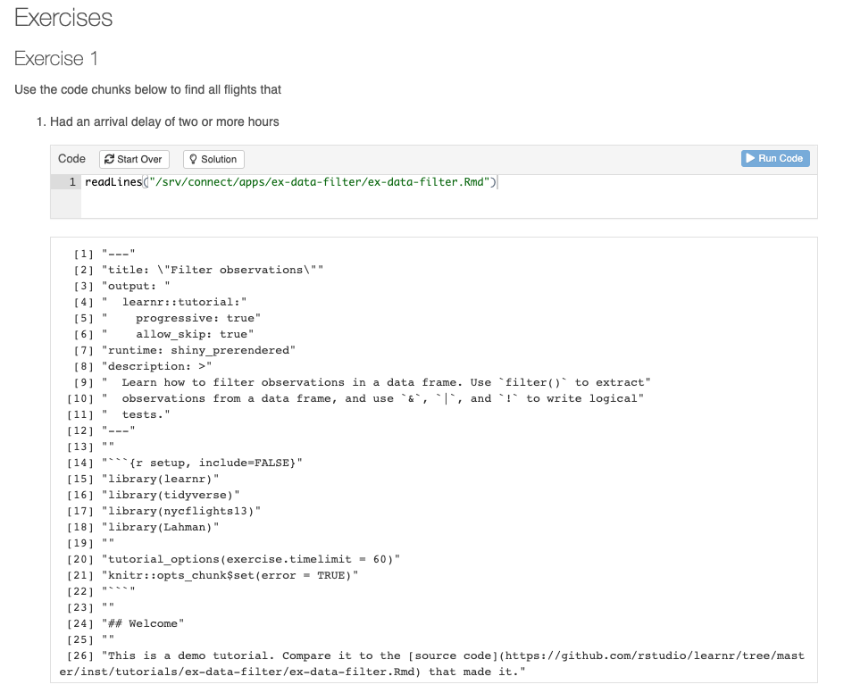Click 'Had an arrival delay' list item

click(x=164, y=121)
